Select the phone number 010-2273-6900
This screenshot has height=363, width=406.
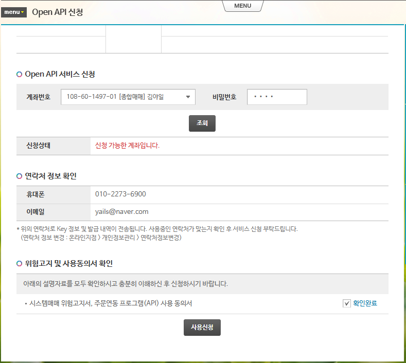120,194
